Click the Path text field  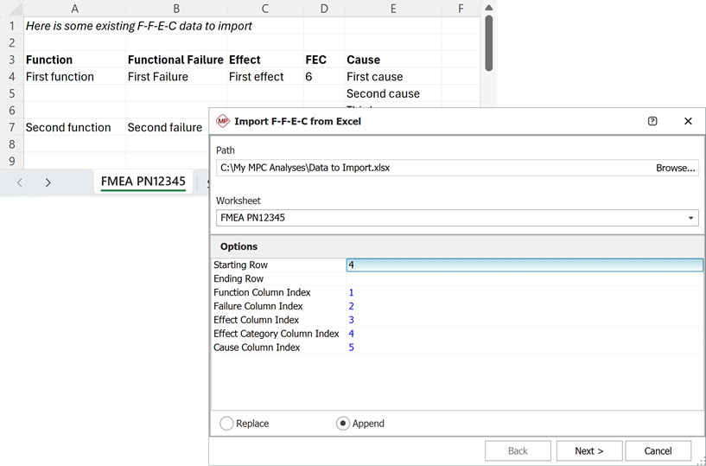click(x=432, y=168)
